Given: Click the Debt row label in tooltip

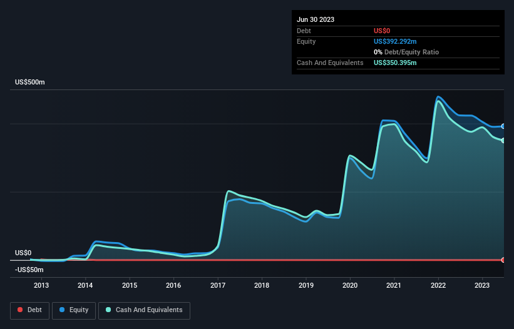Looking at the screenshot, I should click(304, 31).
